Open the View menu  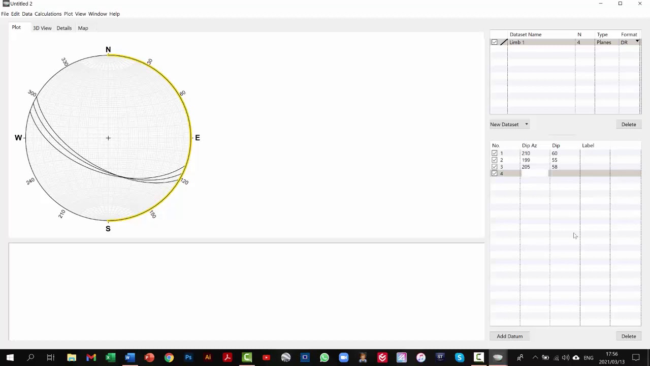tap(80, 14)
